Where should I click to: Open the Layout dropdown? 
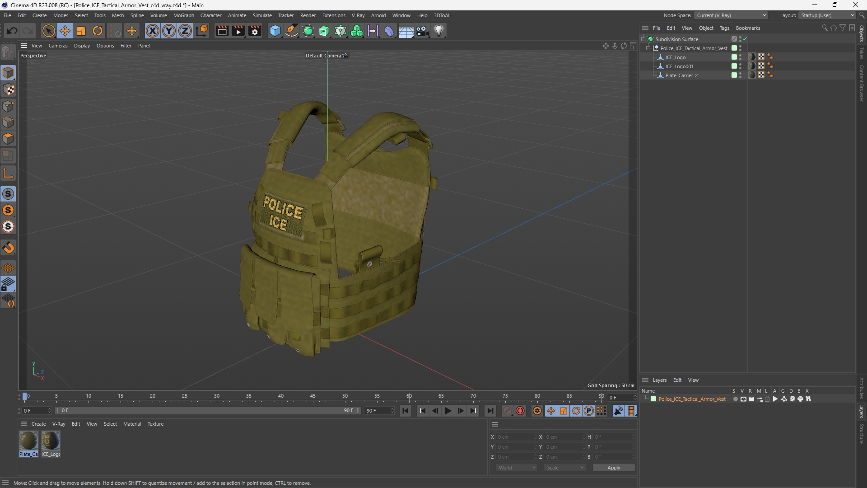[x=827, y=15]
